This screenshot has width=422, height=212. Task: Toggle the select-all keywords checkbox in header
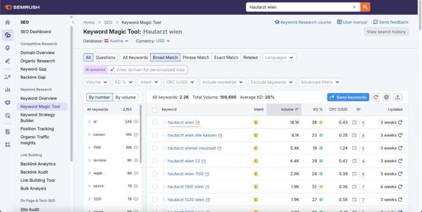154,110
